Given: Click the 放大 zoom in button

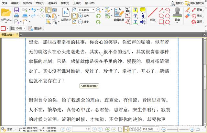Looking at the screenshot, I should pos(83,16).
